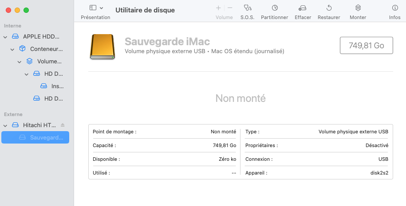This screenshot has width=406, height=206.
Task: Add a volume with the plus button
Action: tap(218, 8)
